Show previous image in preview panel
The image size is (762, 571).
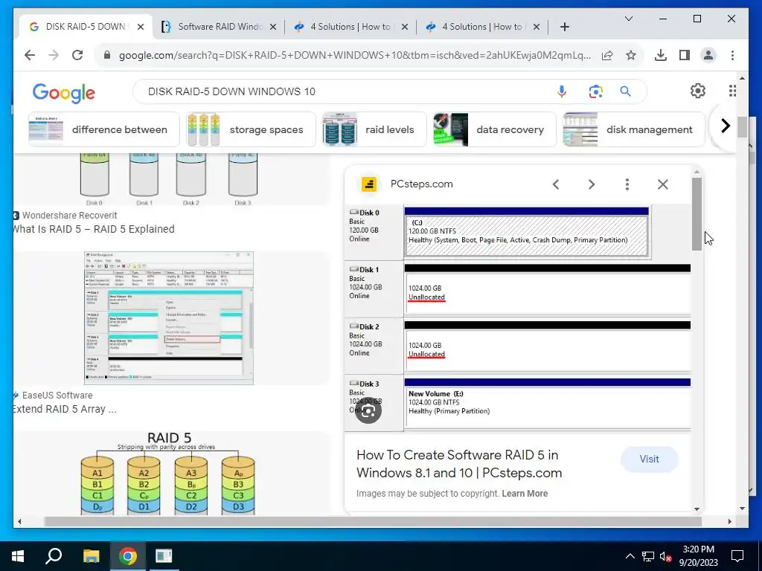pos(556,184)
